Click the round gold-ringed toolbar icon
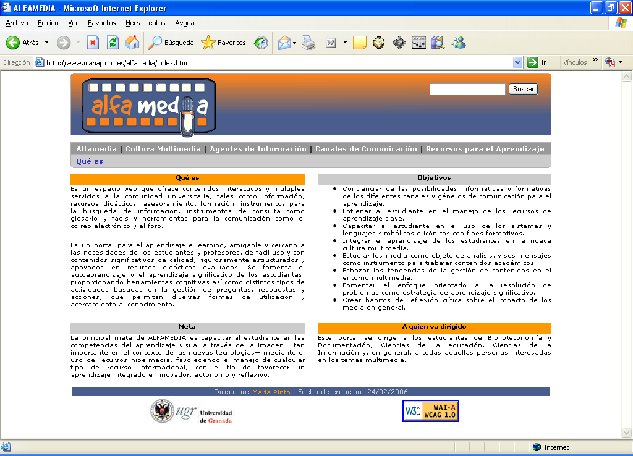The height and width of the screenshot is (456, 633). 379,43
